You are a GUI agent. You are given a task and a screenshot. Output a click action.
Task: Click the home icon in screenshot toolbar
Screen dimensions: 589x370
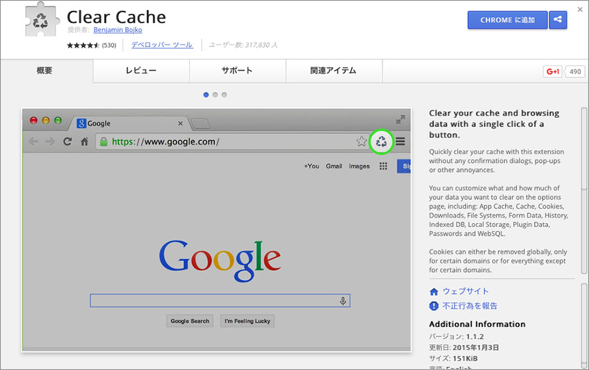pos(85,142)
